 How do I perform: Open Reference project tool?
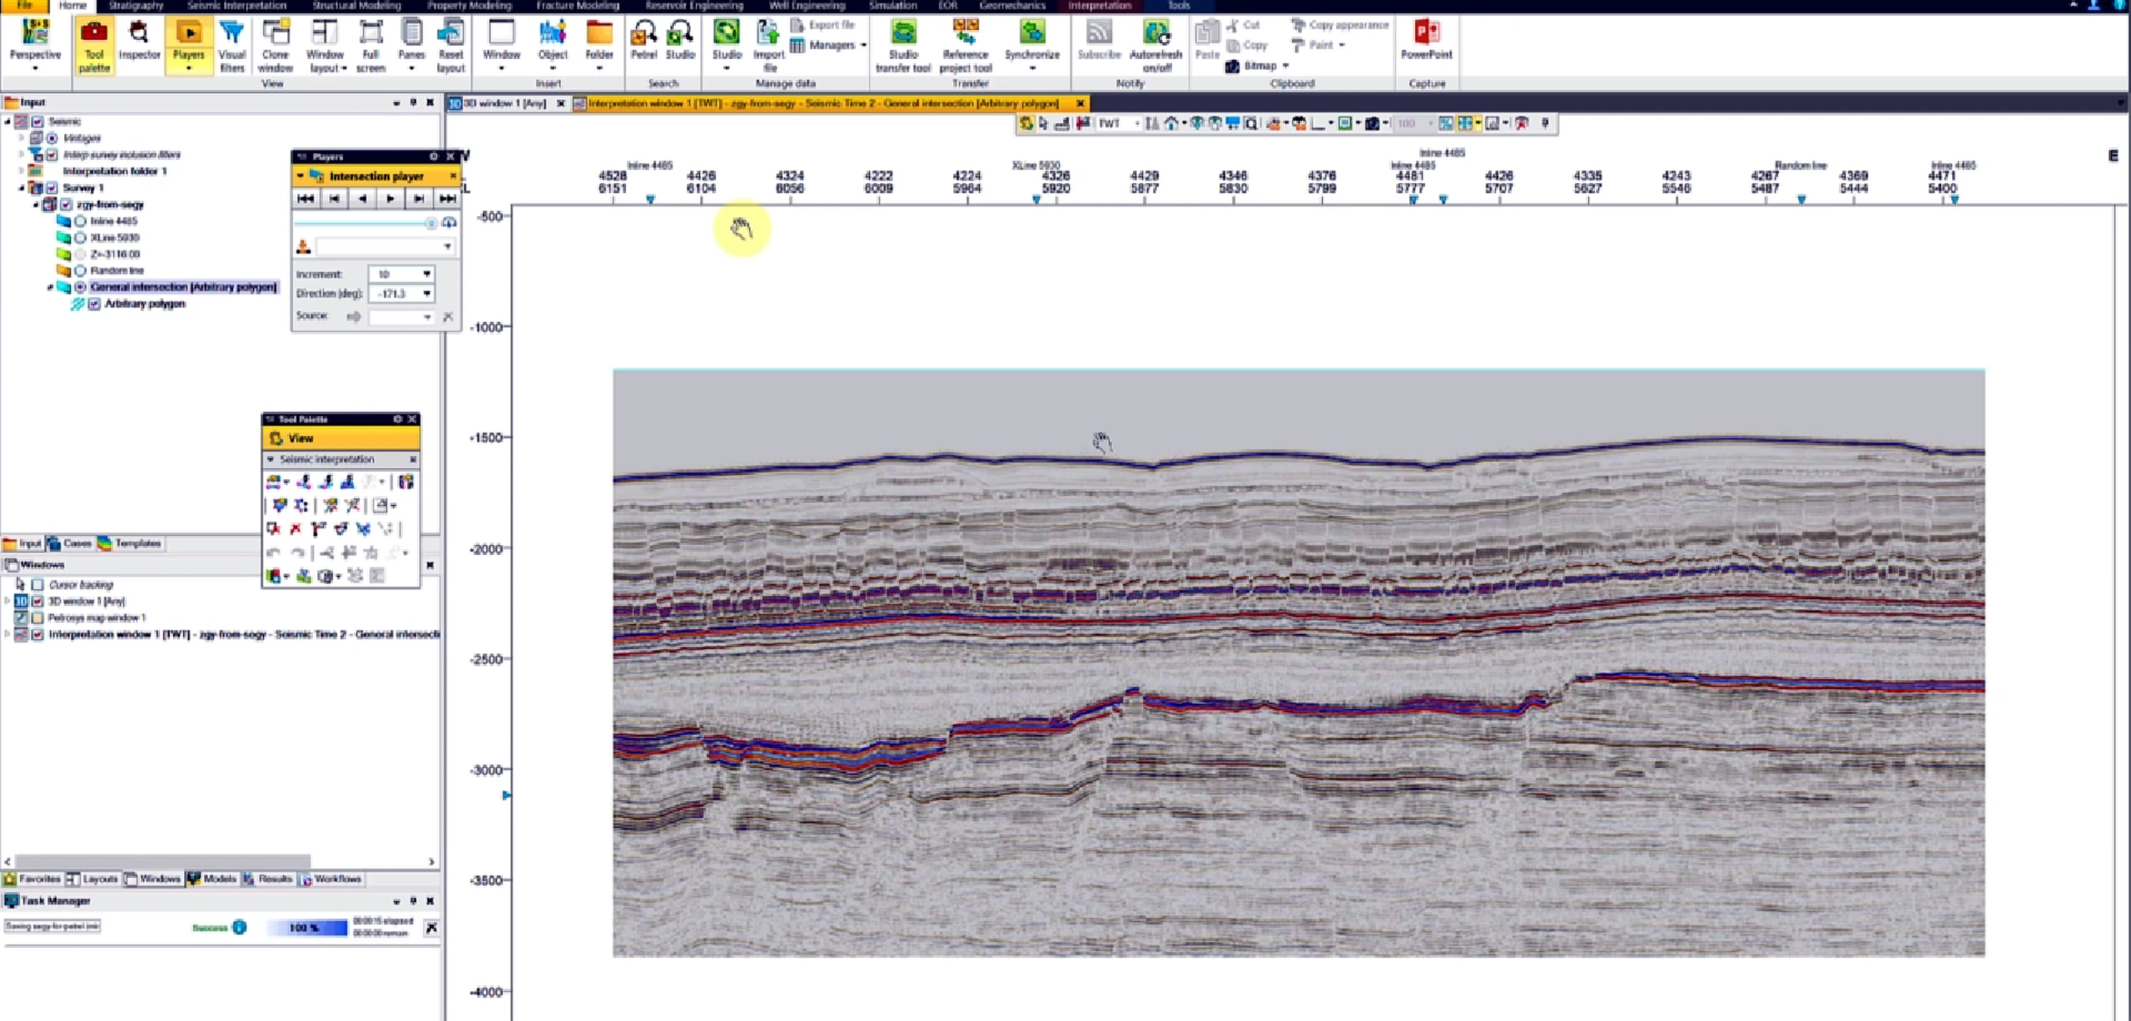966,47
